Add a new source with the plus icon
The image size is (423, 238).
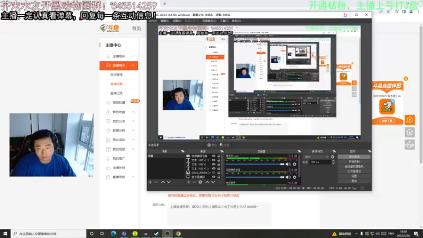click(189, 182)
